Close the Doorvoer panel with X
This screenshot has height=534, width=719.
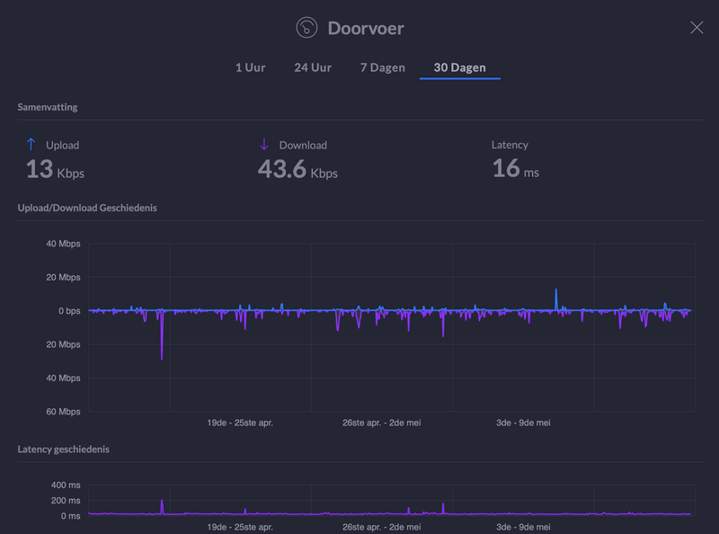[697, 28]
